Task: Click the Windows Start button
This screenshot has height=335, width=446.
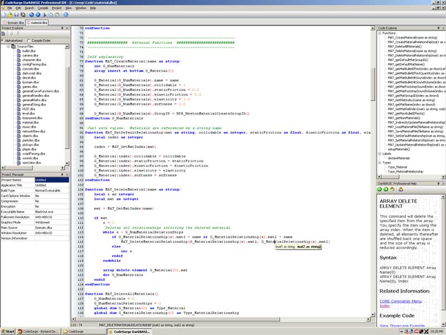Action: coord(8,332)
